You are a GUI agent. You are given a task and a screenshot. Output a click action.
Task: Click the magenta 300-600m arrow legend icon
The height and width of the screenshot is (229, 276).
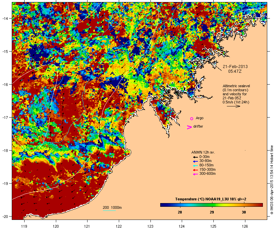coord(196,174)
